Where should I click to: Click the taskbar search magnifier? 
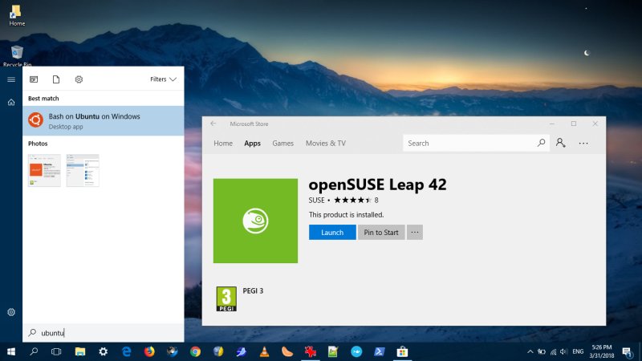[x=34, y=351]
